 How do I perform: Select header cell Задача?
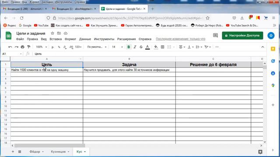129,65
